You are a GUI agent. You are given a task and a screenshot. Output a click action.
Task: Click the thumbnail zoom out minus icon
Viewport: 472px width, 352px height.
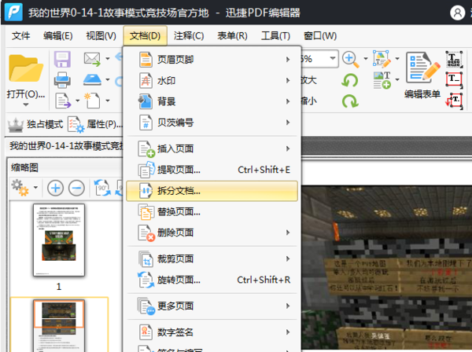pos(76,188)
